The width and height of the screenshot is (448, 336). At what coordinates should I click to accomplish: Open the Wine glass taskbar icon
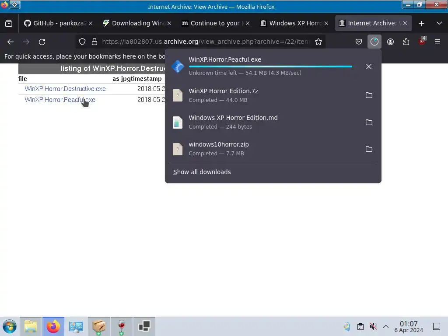tap(121, 326)
